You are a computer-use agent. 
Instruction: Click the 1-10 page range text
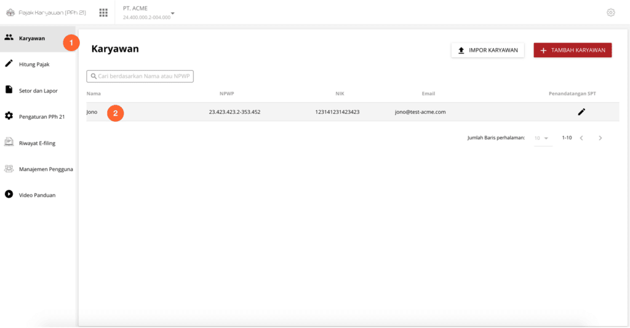(x=567, y=138)
